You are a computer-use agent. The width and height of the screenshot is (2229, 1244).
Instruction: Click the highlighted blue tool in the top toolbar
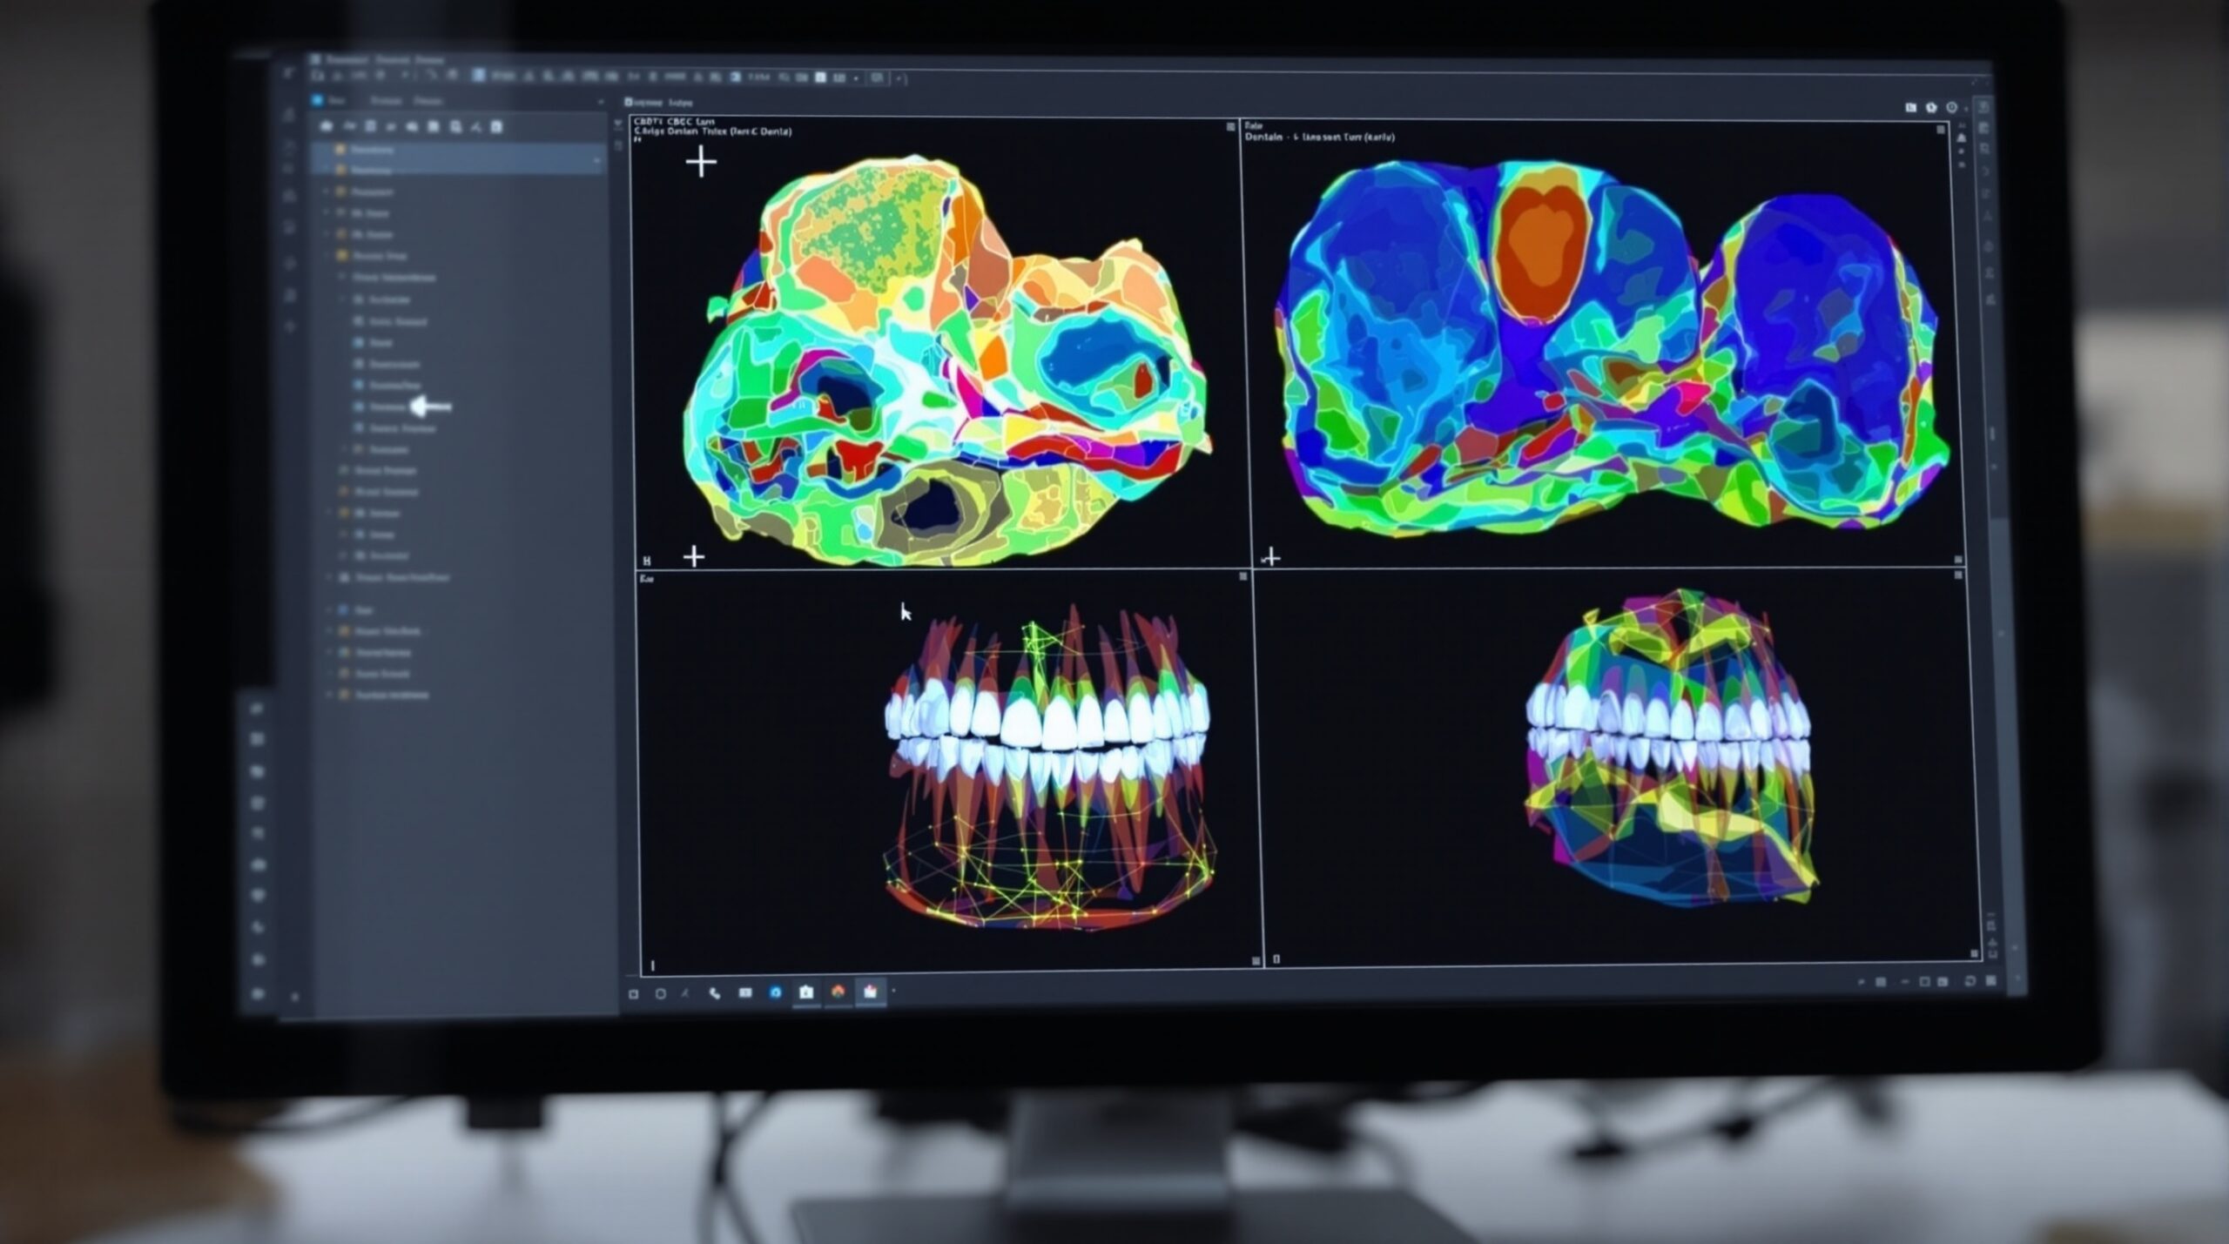click(480, 77)
